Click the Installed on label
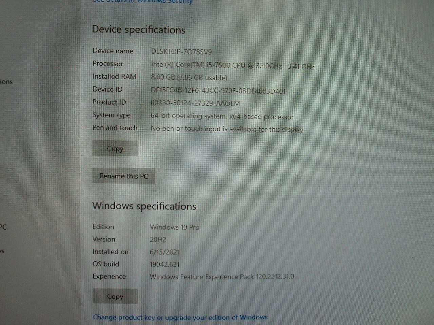434x325 pixels. click(x=111, y=252)
